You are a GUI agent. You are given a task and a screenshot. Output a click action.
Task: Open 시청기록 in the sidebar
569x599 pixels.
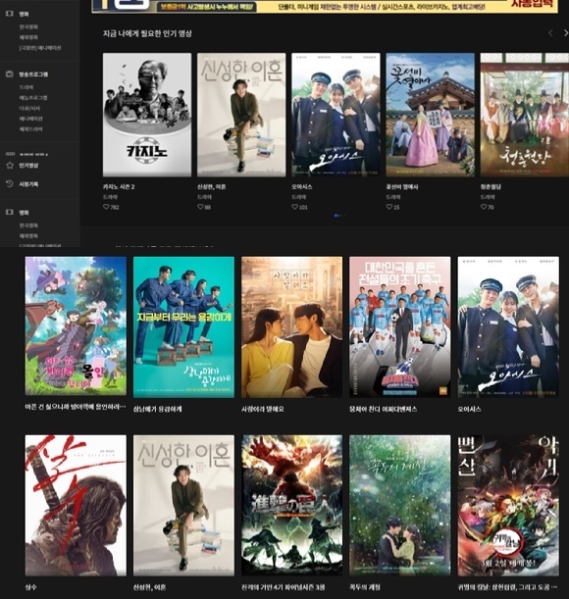click(28, 184)
